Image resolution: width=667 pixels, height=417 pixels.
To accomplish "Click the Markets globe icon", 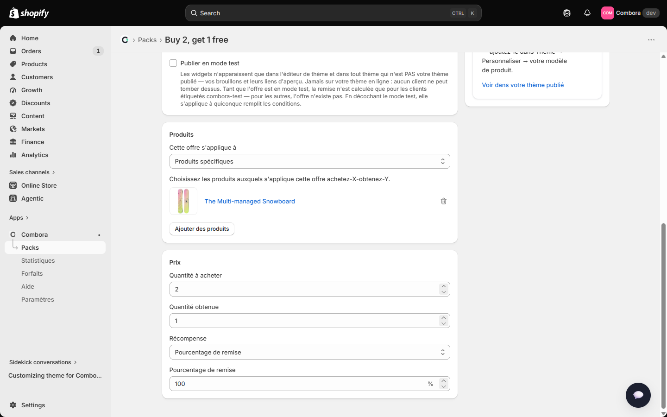I will (x=13, y=129).
